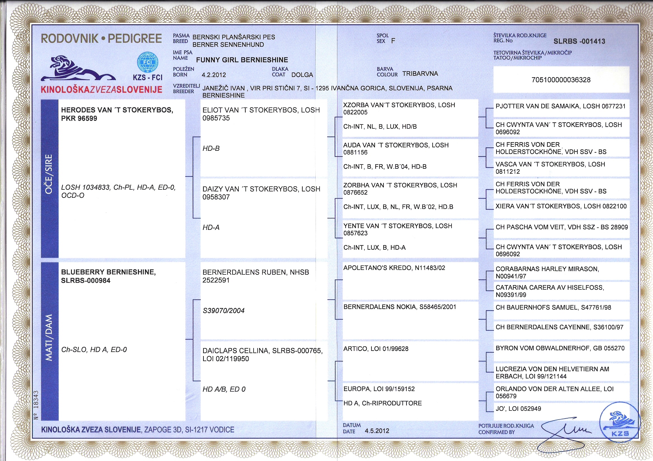653x461 pixels.
Task: Select APOLETANO'S KREDO ancestor cell
Action: point(394,268)
